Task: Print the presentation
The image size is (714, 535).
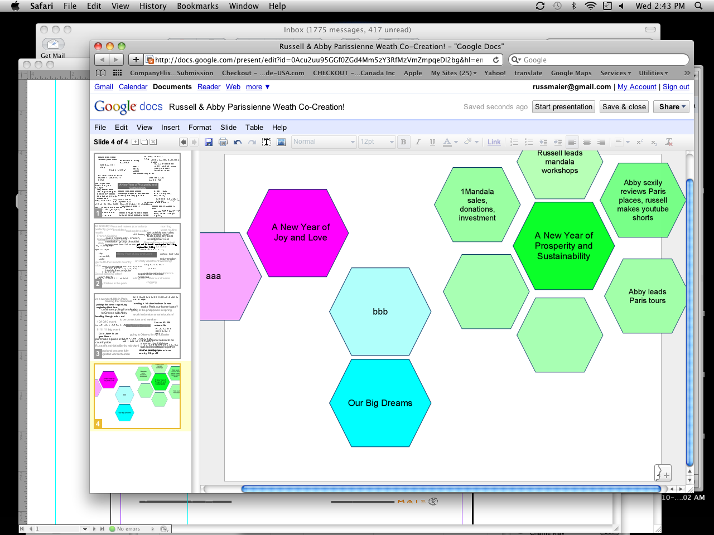Action: coord(223,142)
